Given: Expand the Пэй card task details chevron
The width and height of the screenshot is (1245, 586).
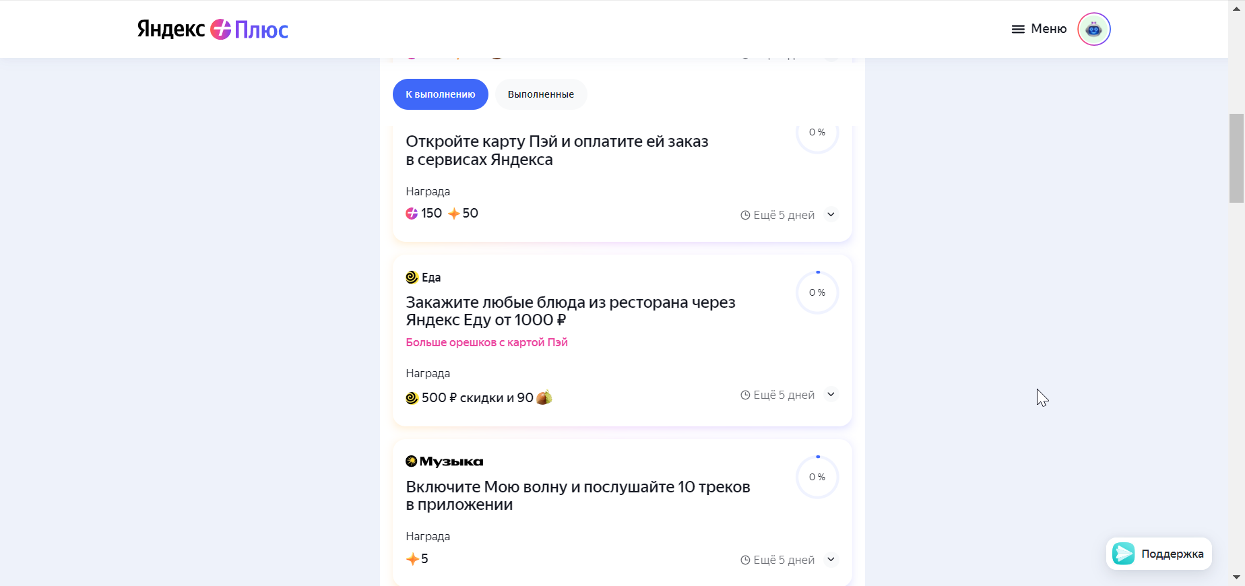Looking at the screenshot, I should pyautogui.click(x=831, y=214).
